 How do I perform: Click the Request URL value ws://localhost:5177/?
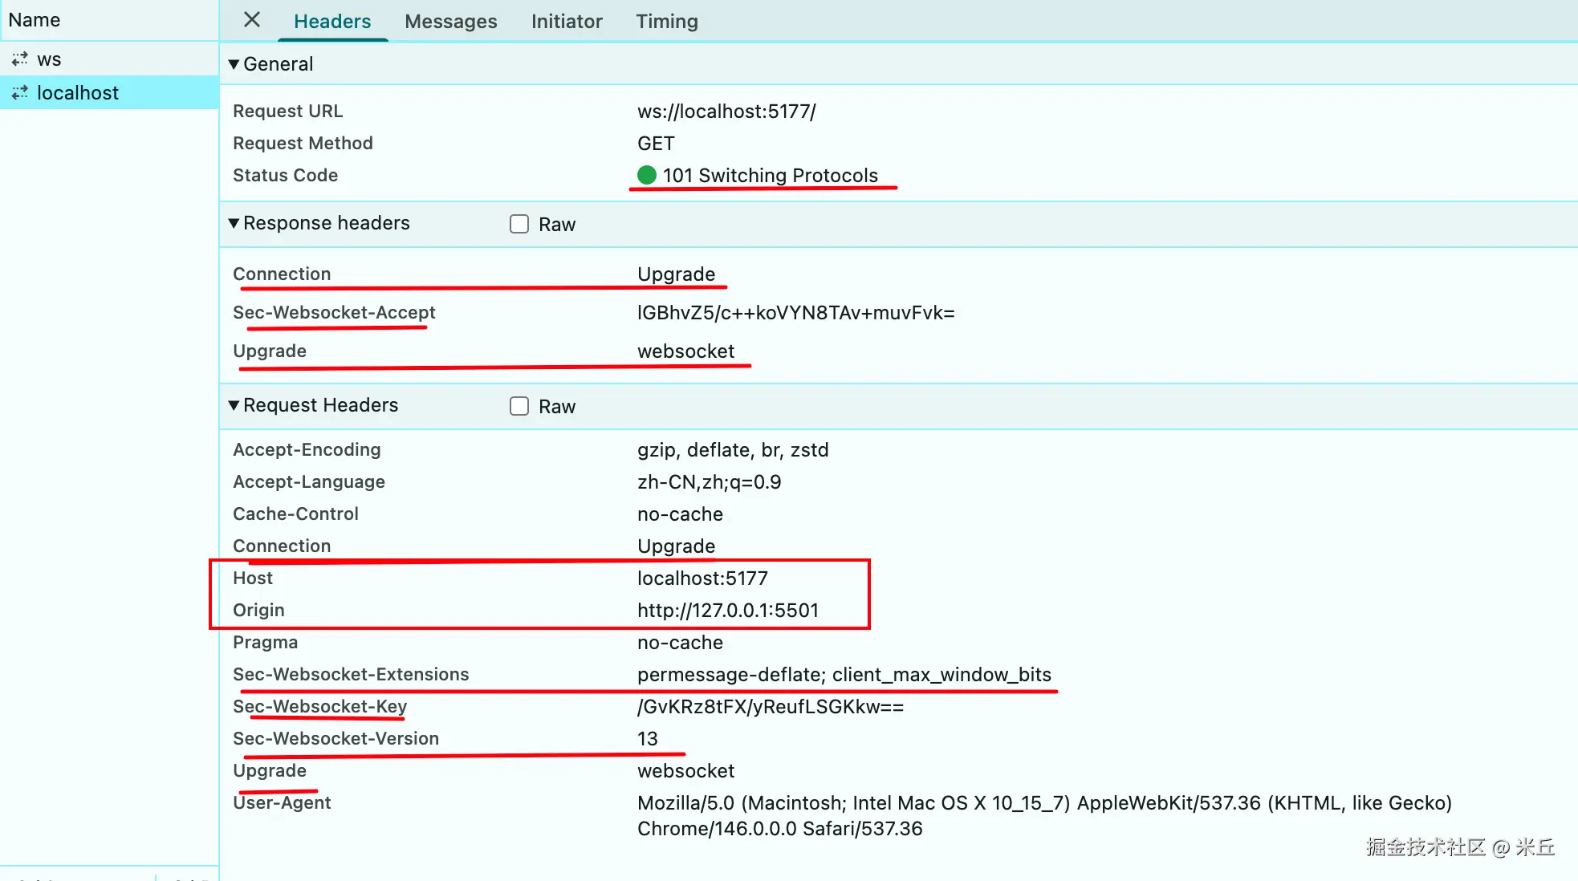[x=726, y=112]
